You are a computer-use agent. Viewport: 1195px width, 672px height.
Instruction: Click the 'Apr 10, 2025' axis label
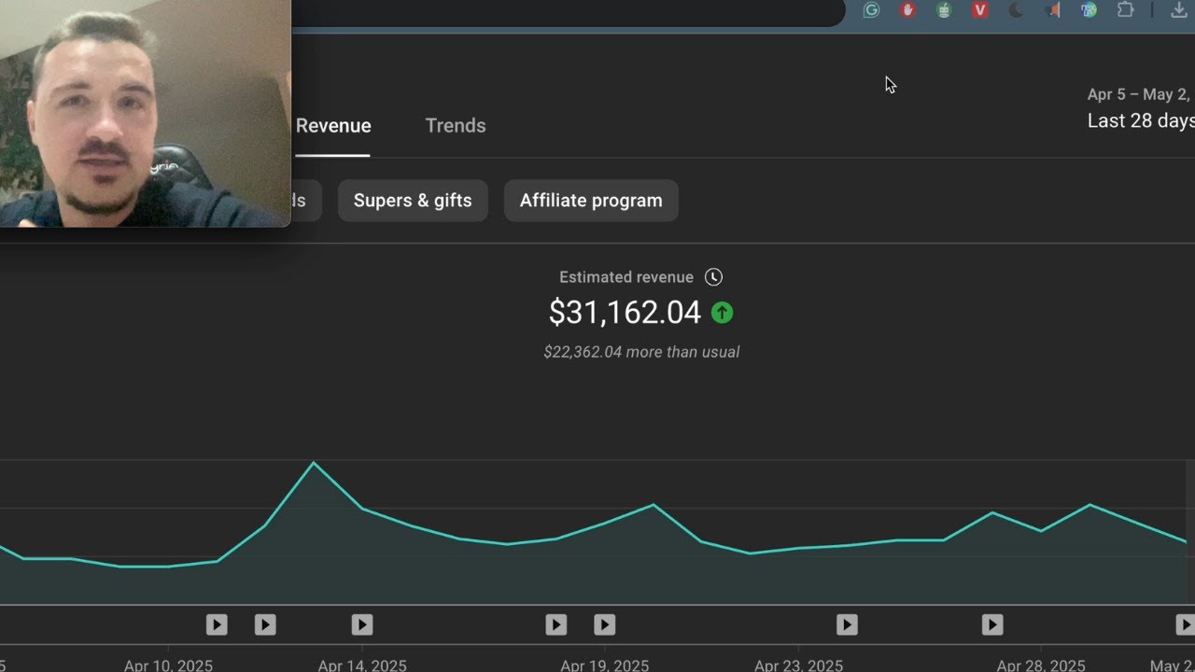(168, 665)
